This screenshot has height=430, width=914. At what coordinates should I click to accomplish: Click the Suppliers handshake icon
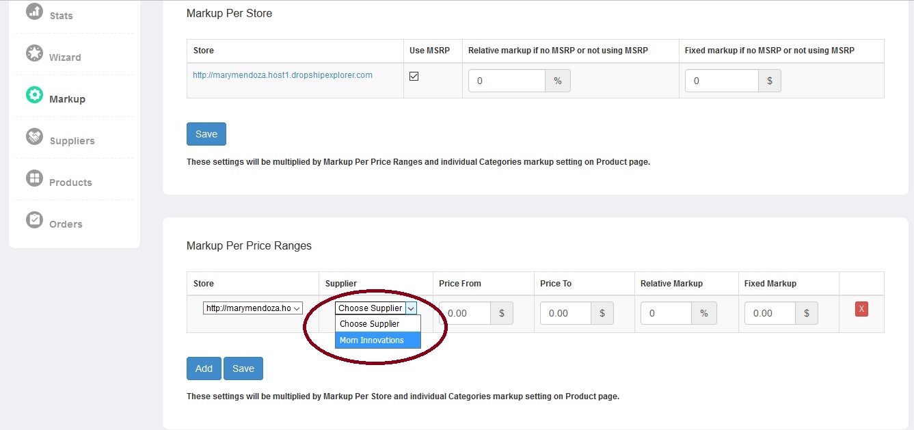coord(34,137)
